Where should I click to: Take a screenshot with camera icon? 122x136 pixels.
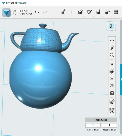pyautogui.click(x=112, y=93)
